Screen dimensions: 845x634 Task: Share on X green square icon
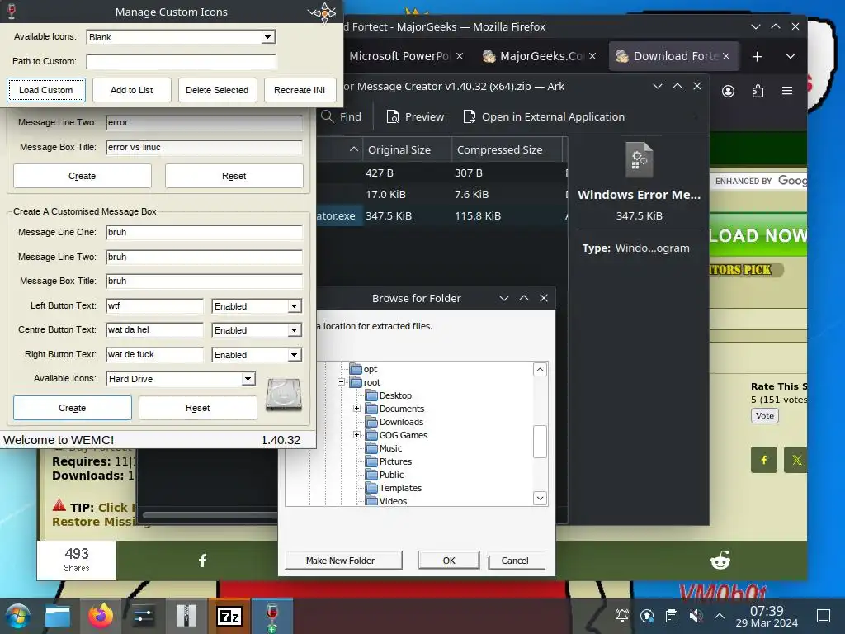coord(795,460)
